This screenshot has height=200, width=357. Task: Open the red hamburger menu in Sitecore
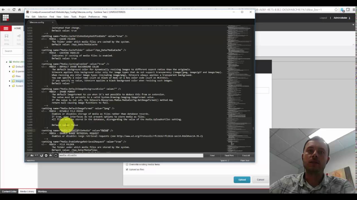coord(6,28)
